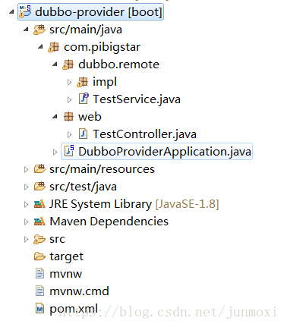The width and height of the screenshot is (287, 327).
Task: Click the plain src folder icon
Action: [39, 239]
